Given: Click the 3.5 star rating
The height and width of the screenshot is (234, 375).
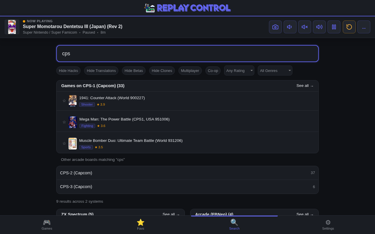Looking at the screenshot, I should point(99,147).
